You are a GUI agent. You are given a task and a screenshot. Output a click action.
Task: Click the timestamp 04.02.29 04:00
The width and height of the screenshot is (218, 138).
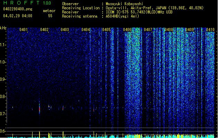[18, 16]
